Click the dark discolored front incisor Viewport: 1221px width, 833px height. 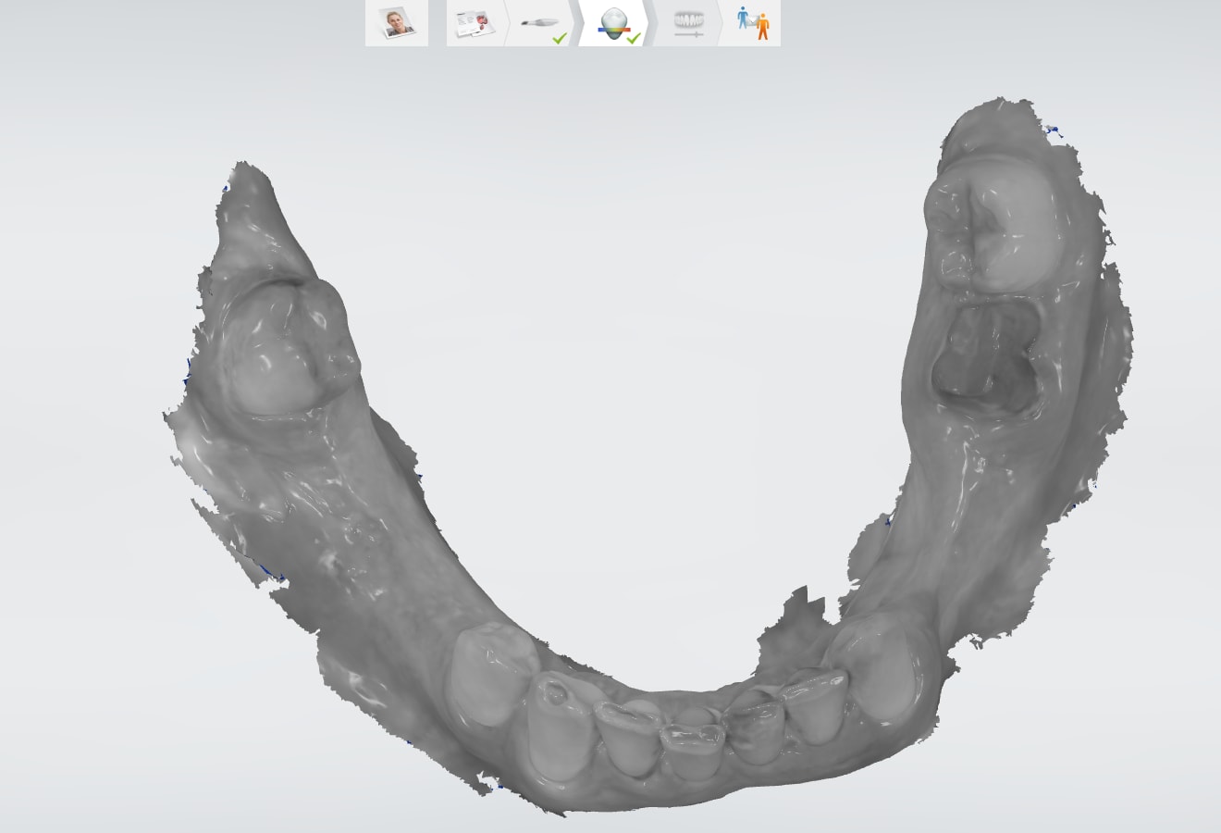756,731
